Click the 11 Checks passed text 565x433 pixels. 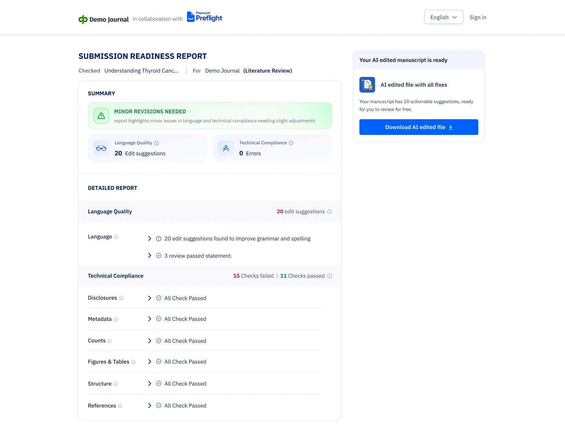[303, 276]
